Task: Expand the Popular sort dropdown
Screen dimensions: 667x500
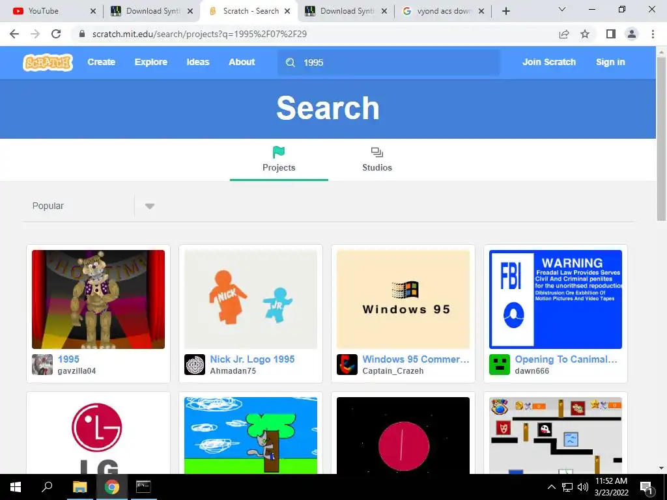Action: [149, 206]
